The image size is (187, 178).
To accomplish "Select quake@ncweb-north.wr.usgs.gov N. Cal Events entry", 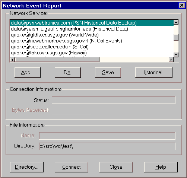I will [x=92, y=41].
